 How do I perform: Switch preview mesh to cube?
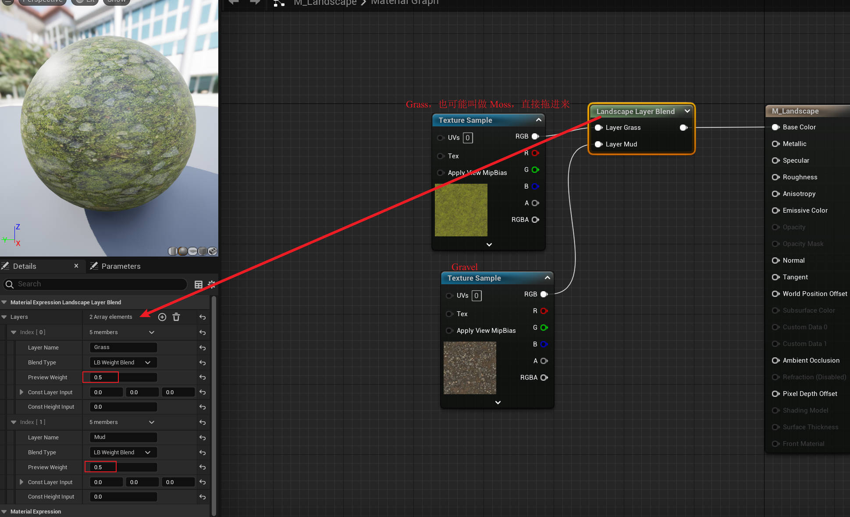pos(202,251)
